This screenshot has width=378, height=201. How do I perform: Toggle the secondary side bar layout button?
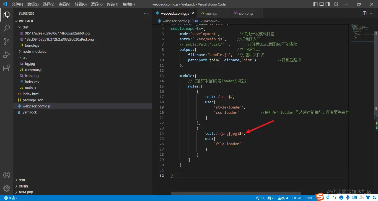[x=328, y=4]
